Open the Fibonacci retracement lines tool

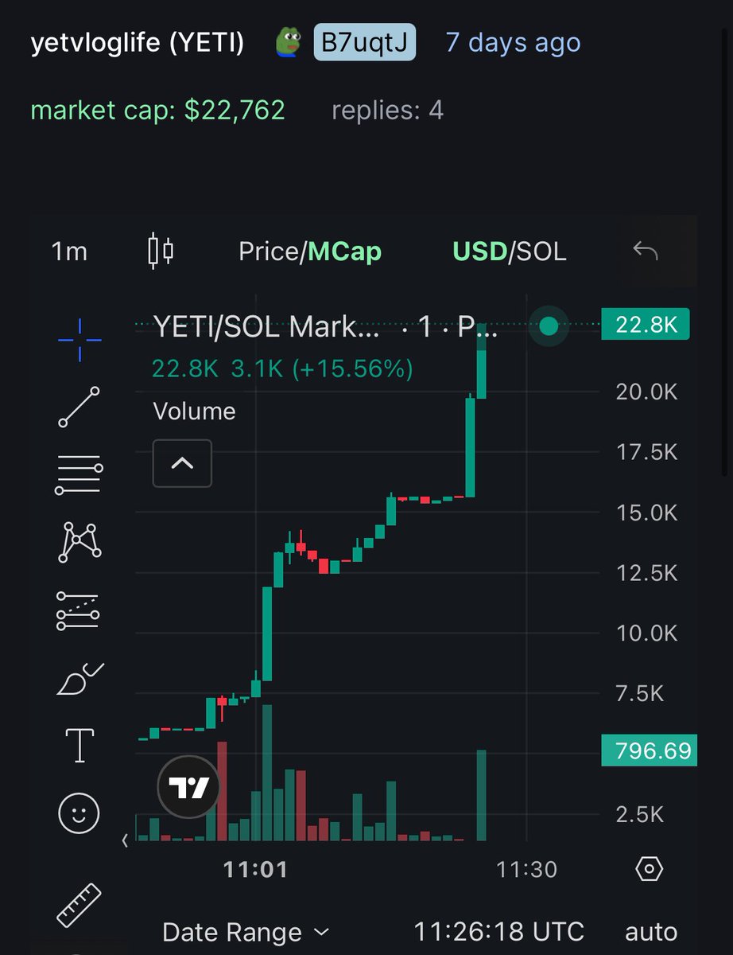pyautogui.click(x=80, y=475)
